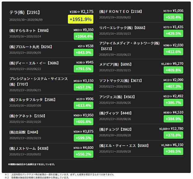The width and height of the screenshot is (193, 179).
Task: Click price ¥803⇒¥9,350 text
Action: point(83,30)
